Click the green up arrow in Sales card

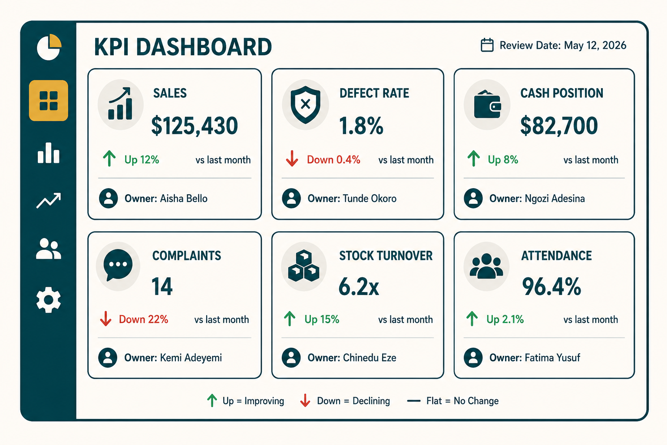tap(109, 159)
